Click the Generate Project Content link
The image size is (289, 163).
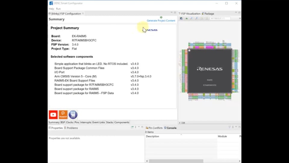click(x=161, y=21)
